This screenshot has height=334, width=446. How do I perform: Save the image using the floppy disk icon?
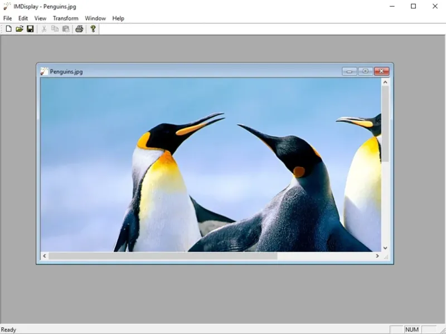click(30, 29)
